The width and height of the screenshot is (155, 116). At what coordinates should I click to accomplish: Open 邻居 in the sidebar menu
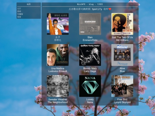tap(19, 17)
